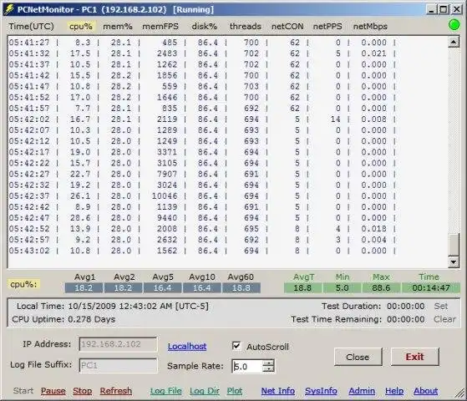Click the yellow cpu%: stats label
Screen dimensions: 467x401
point(23,285)
